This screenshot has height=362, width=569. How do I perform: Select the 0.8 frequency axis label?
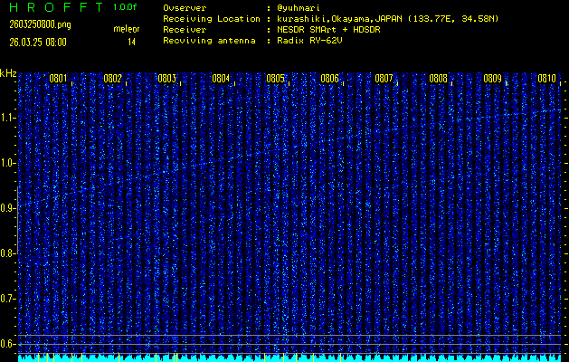[8, 253]
